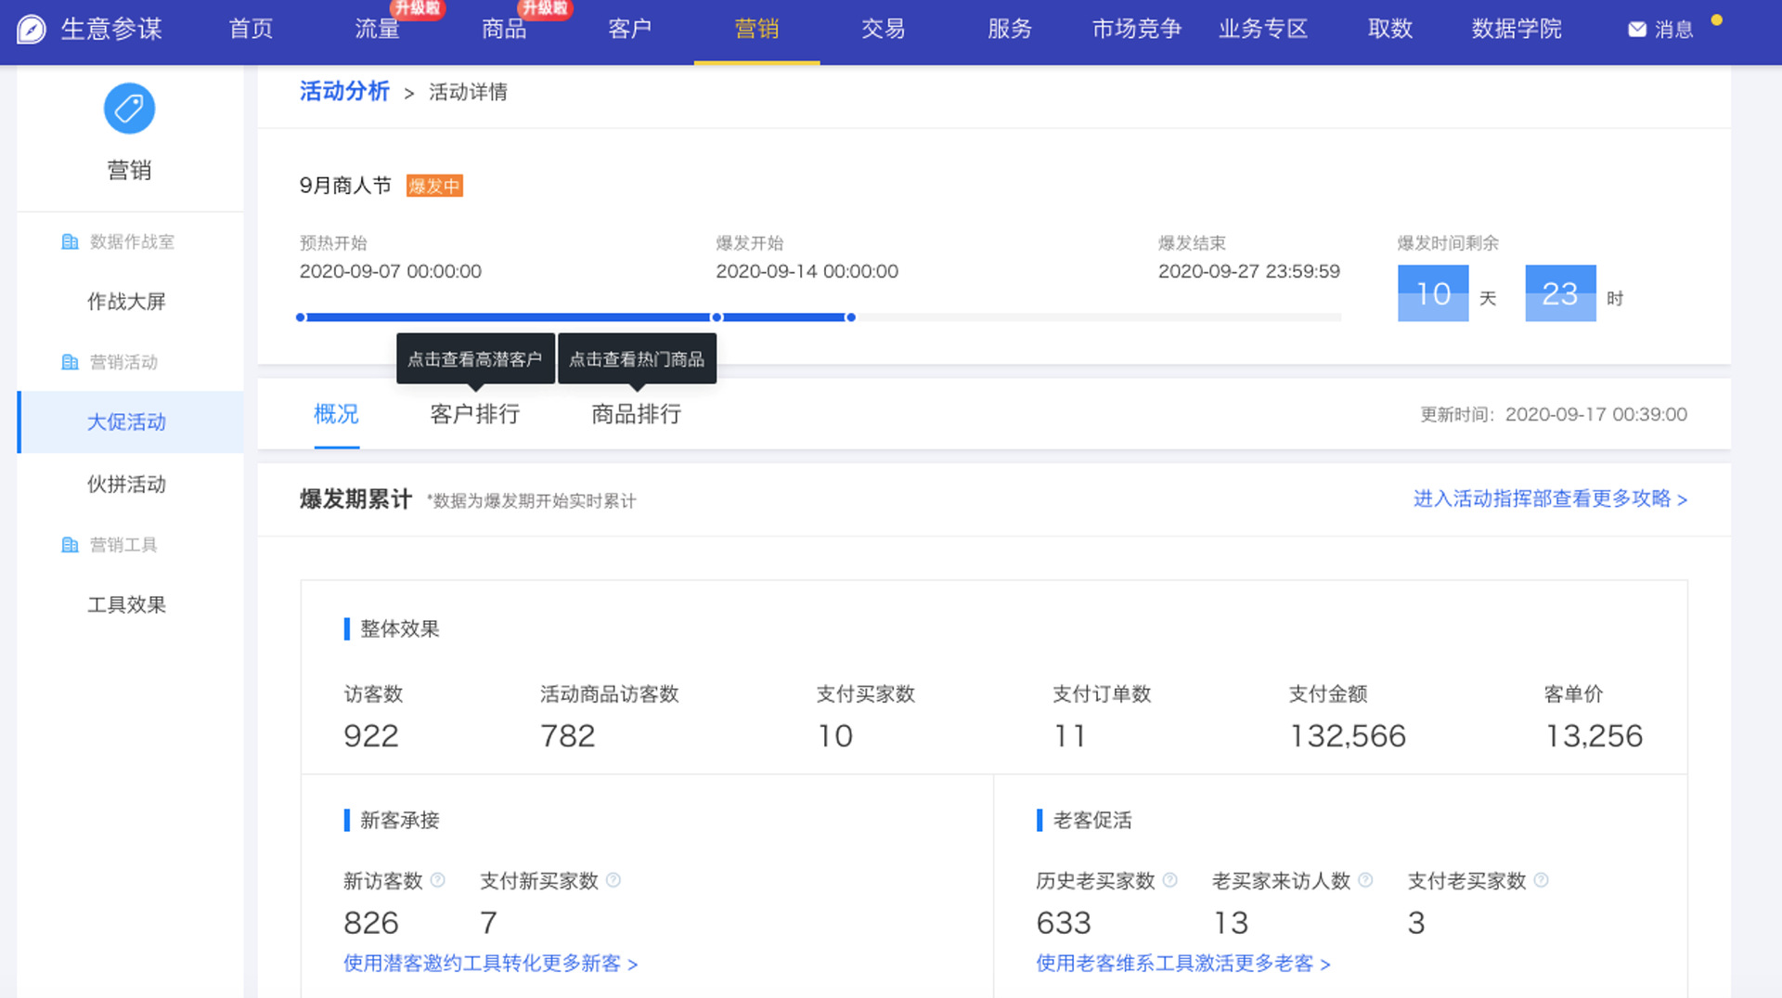The height and width of the screenshot is (998, 1782).
Task: Click the 爆发开始 marker on timeline
Action: 717,318
